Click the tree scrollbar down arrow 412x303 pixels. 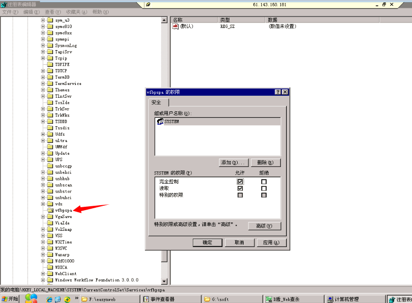tap(165, 281)
